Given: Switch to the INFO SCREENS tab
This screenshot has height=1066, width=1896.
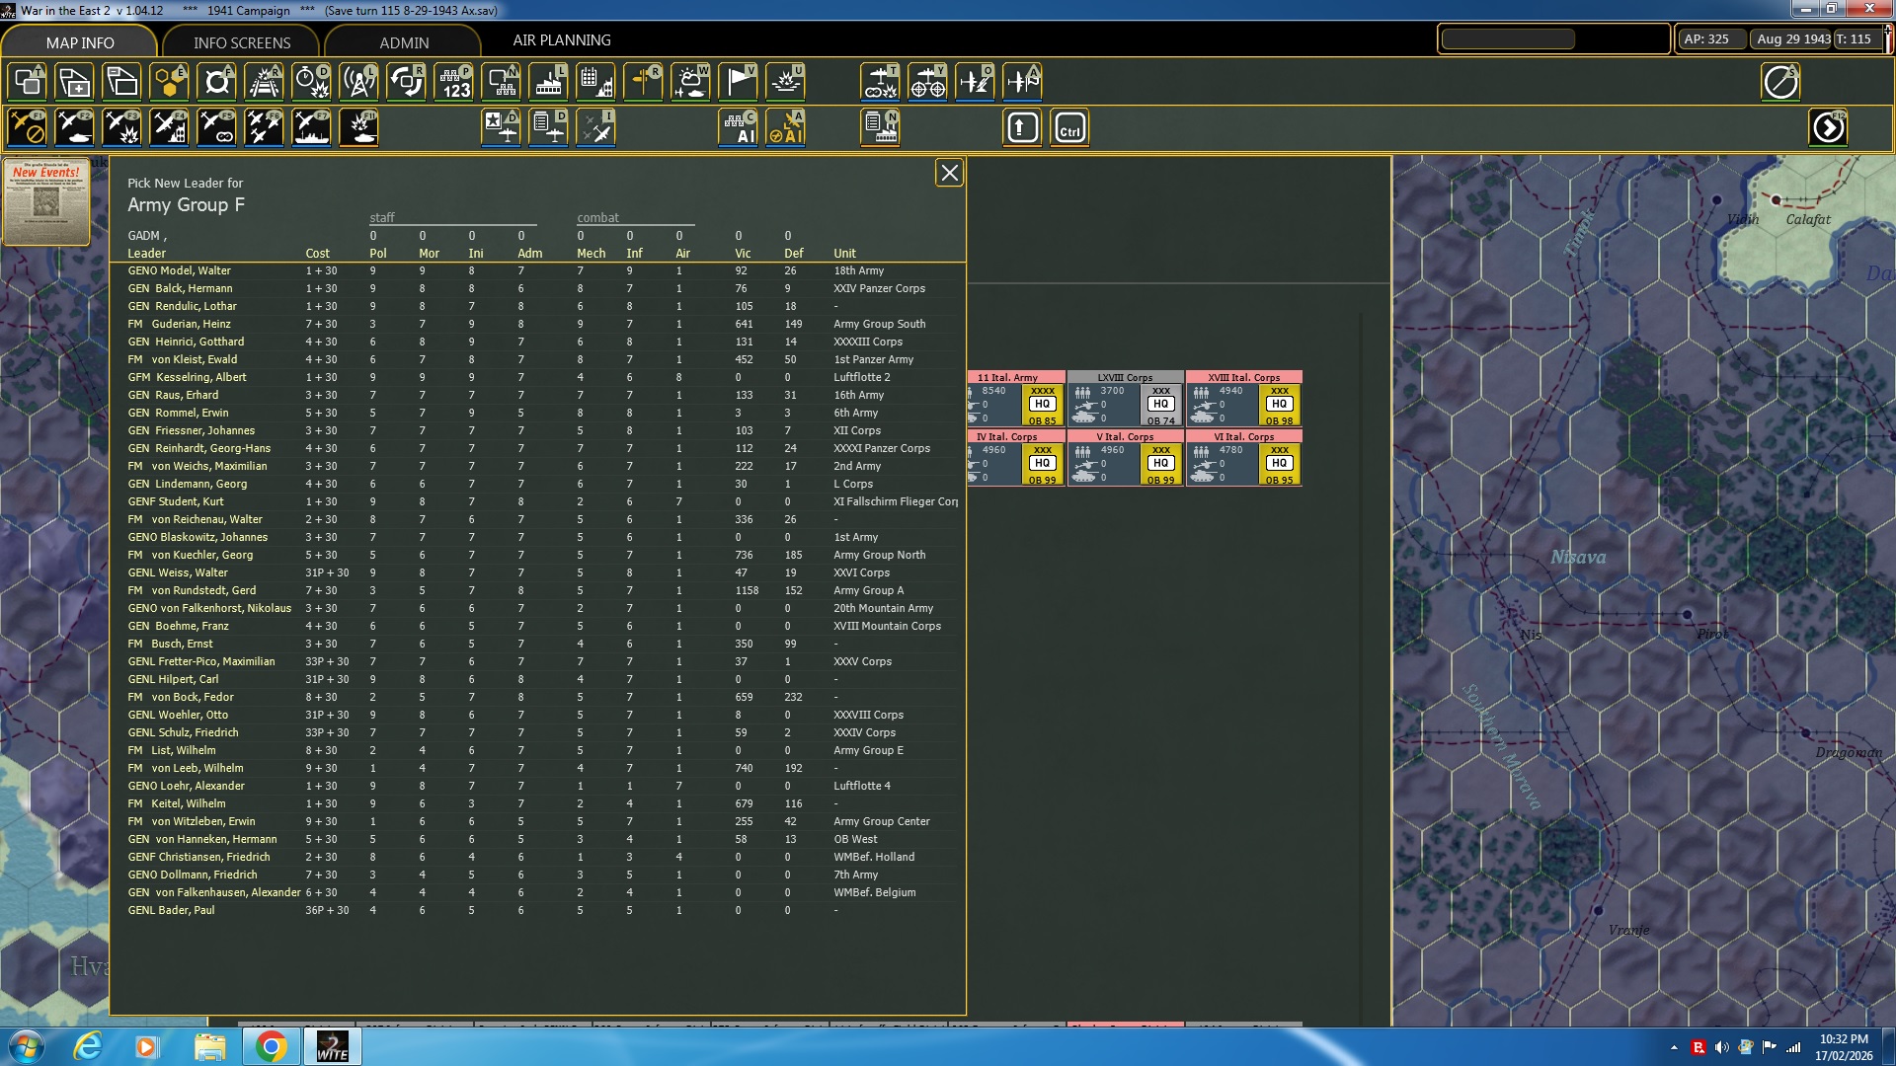Looking at the screenshot, I should (242, 42).
